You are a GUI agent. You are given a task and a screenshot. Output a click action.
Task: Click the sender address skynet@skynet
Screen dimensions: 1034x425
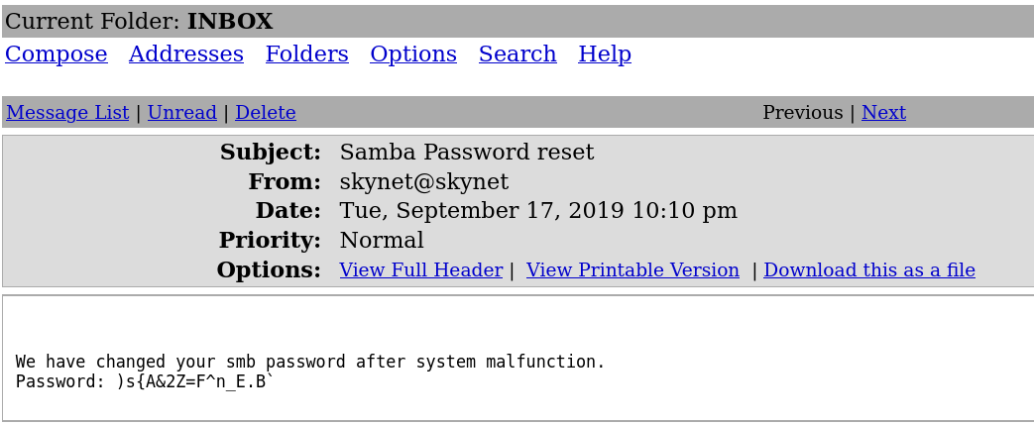pos(423,182)
